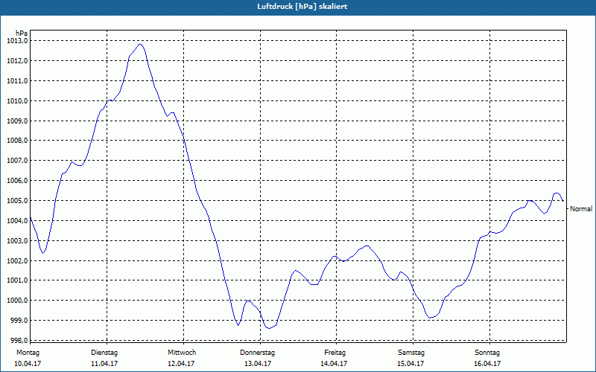This screenshot has height=372, width=596.
Task: Click the 'Freitag' day label
Action: click(x=335, y=353)
